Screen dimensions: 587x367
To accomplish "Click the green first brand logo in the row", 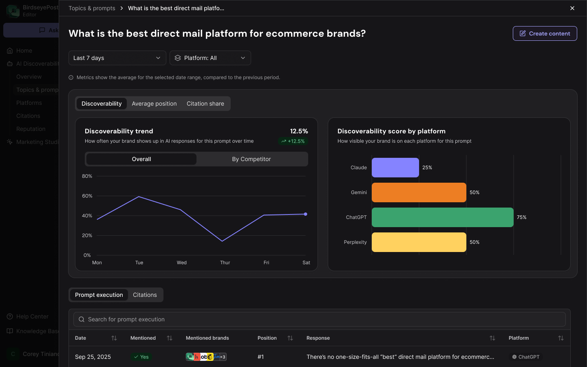I will point(190,357).
